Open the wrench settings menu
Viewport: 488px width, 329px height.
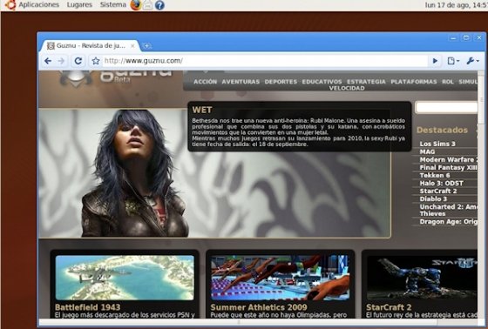click(472, 61)
